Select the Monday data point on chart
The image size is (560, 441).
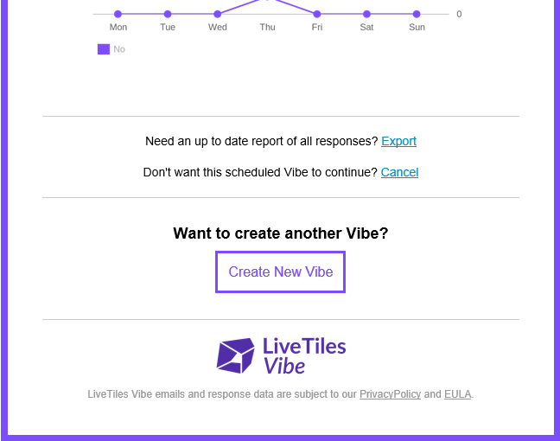coord(118,14)
